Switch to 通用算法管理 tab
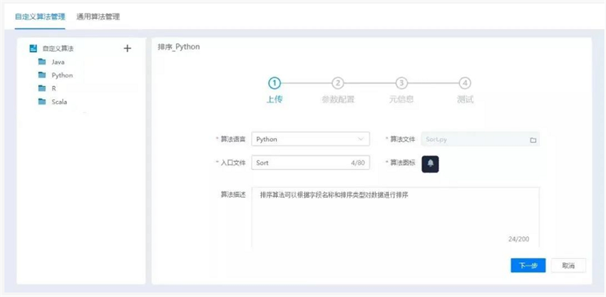The width and height of the screenshot is (606, 297). click(98, 16)
